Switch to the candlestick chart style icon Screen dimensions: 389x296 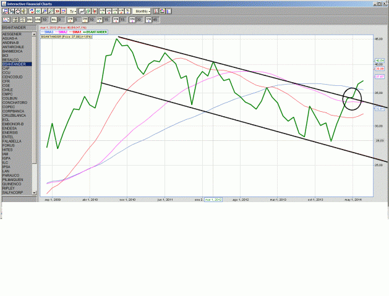(x=93, y=11)
